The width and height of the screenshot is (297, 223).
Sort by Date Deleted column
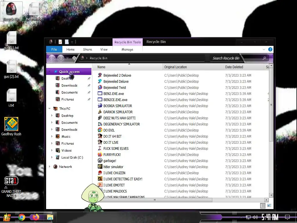[244, 67]
